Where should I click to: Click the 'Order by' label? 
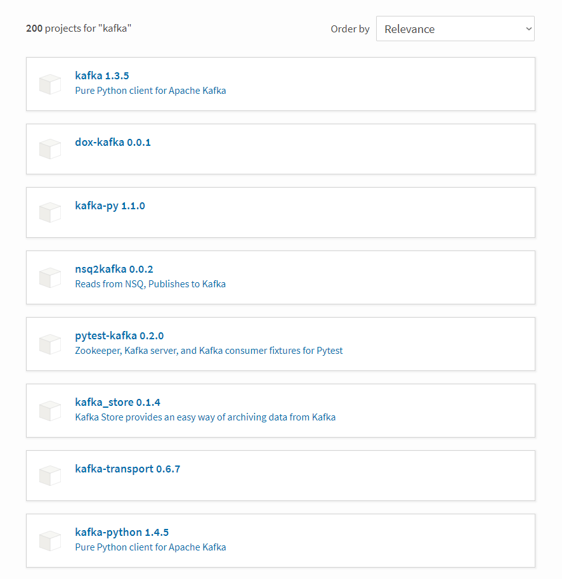pyautogui.click(x=350, y=29)
